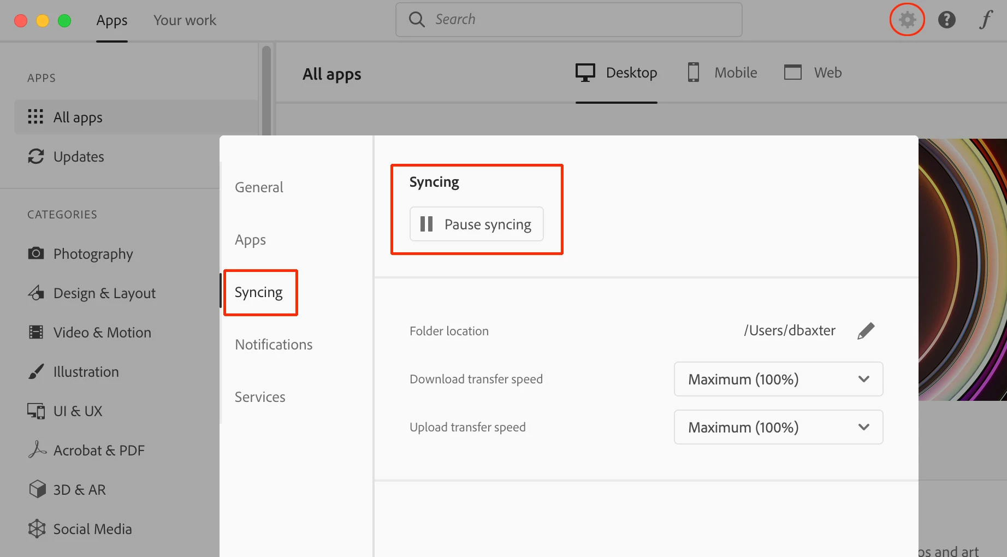The image size is (1007, 557).
Task: Open the fonts f icon
Action: [x=986, y=20]
